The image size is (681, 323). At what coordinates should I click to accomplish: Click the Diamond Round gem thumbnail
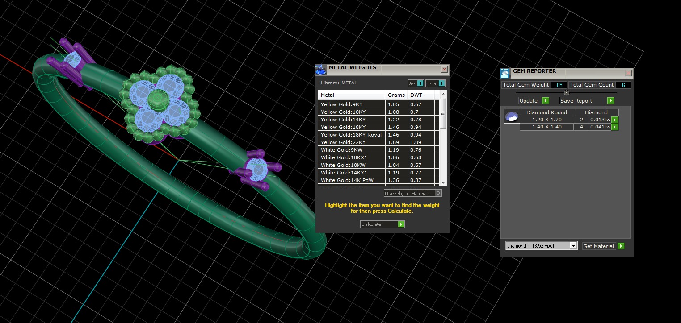click(512, 116)
